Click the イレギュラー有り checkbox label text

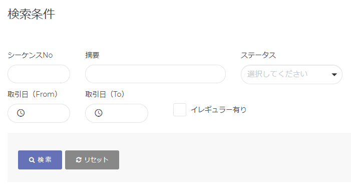point(218,110)
